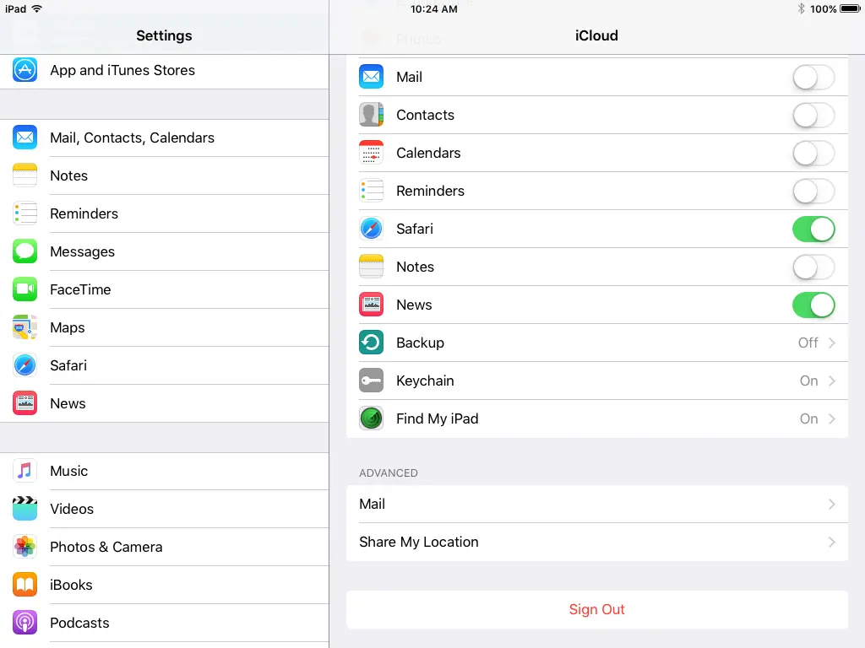Viewport: 865px width, 648px height.
Task: Tap the Keychain key icon
Action: pyautogui.click(x=372, y=381)
